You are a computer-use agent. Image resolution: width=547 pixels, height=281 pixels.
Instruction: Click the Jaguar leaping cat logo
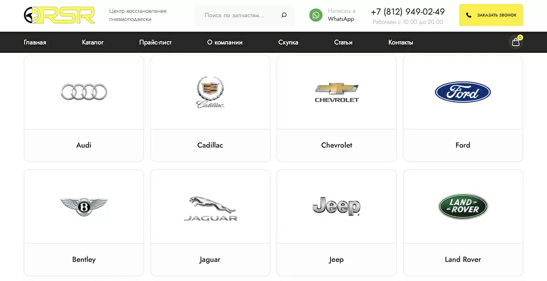(210, 208)
